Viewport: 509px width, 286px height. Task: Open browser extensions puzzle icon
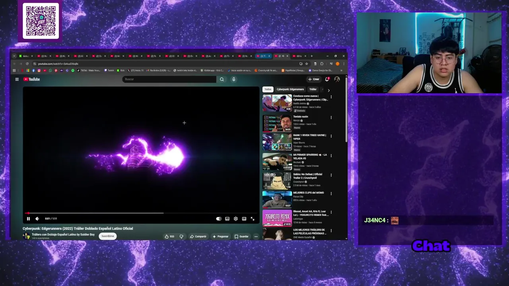click(322, 64)
